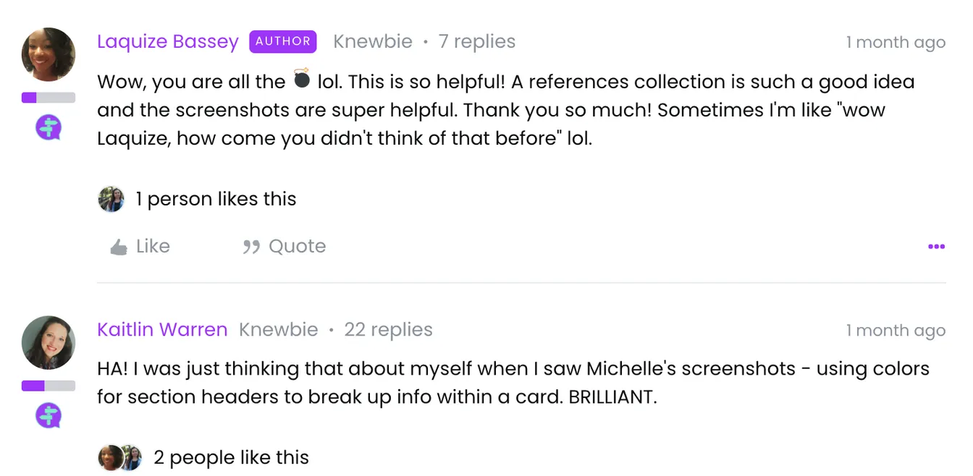Click the quotation mark Quote icon
The height and width of the screenshot is (476, 973).
point(251,247)
